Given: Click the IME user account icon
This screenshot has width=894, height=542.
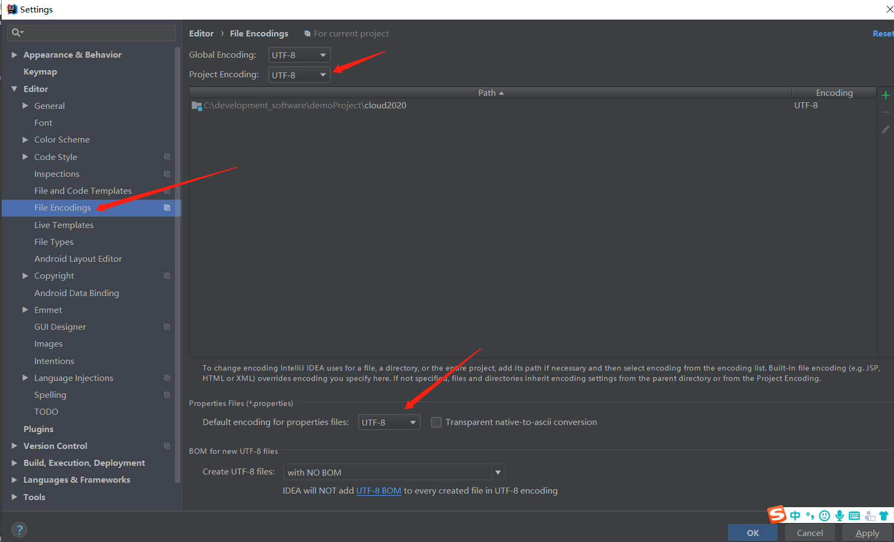Looking at the screenshot, I should click(869, 515).
